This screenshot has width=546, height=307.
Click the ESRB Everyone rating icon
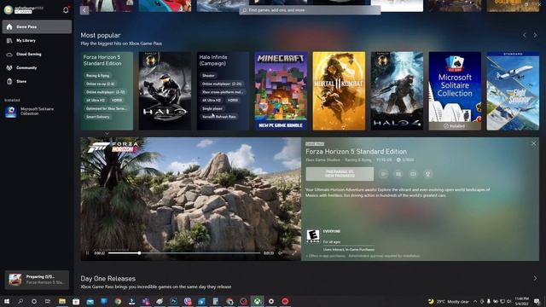coord(313,236)
